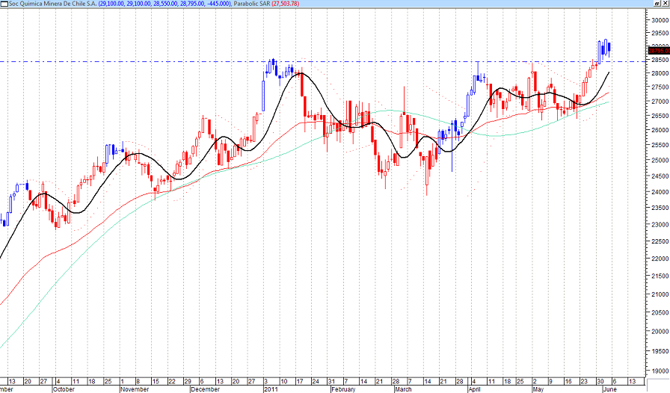670x393 pixels.
Task: Click the 22500 price axis label
Action: [x=660, y=241]
